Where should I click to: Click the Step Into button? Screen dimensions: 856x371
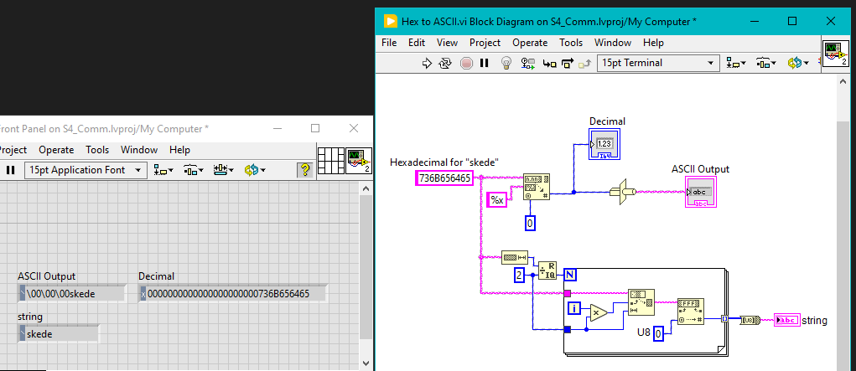coord(550,63)
